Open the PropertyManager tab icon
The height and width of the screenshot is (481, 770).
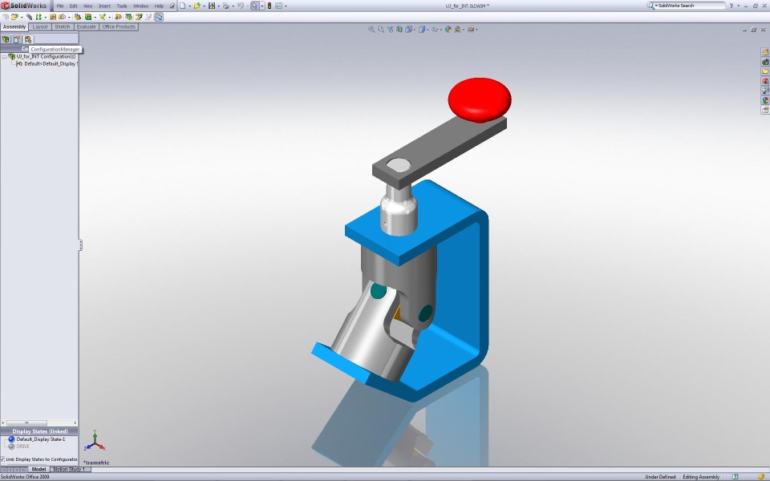[17, 39]
